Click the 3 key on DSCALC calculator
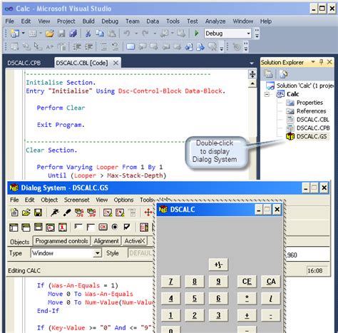The height and width of the screenshot is (333, 338). [218, 315]
